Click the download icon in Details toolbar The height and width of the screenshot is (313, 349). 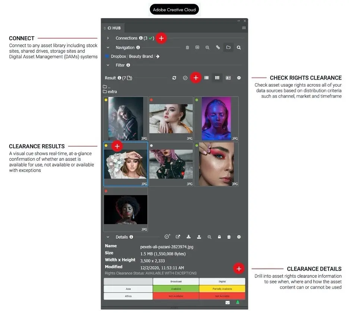[x=189, y=237]
